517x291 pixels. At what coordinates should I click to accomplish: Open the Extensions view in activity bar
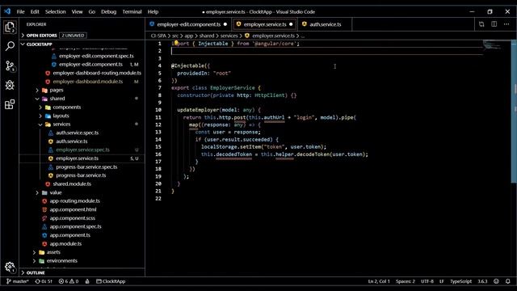pyautogui.click(x=10, y=104)
